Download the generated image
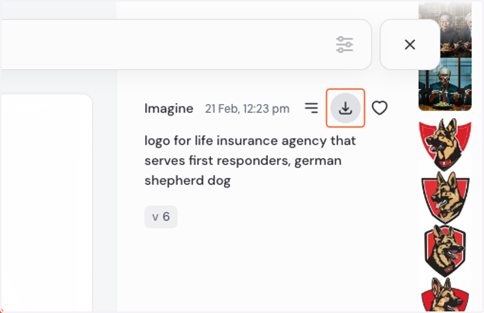The width and height of the screenshot is (484, 313). click(345, 108)
